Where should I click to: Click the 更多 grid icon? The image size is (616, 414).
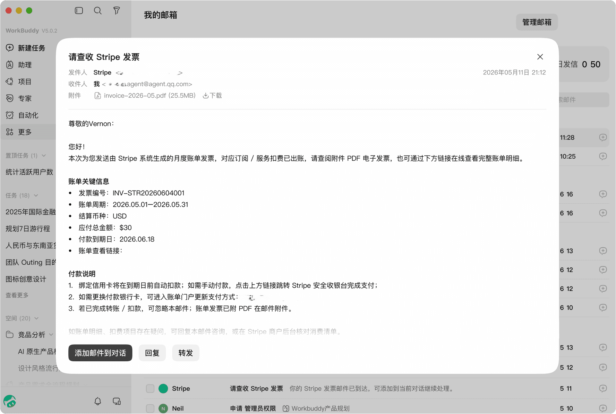tap(10, 132)
